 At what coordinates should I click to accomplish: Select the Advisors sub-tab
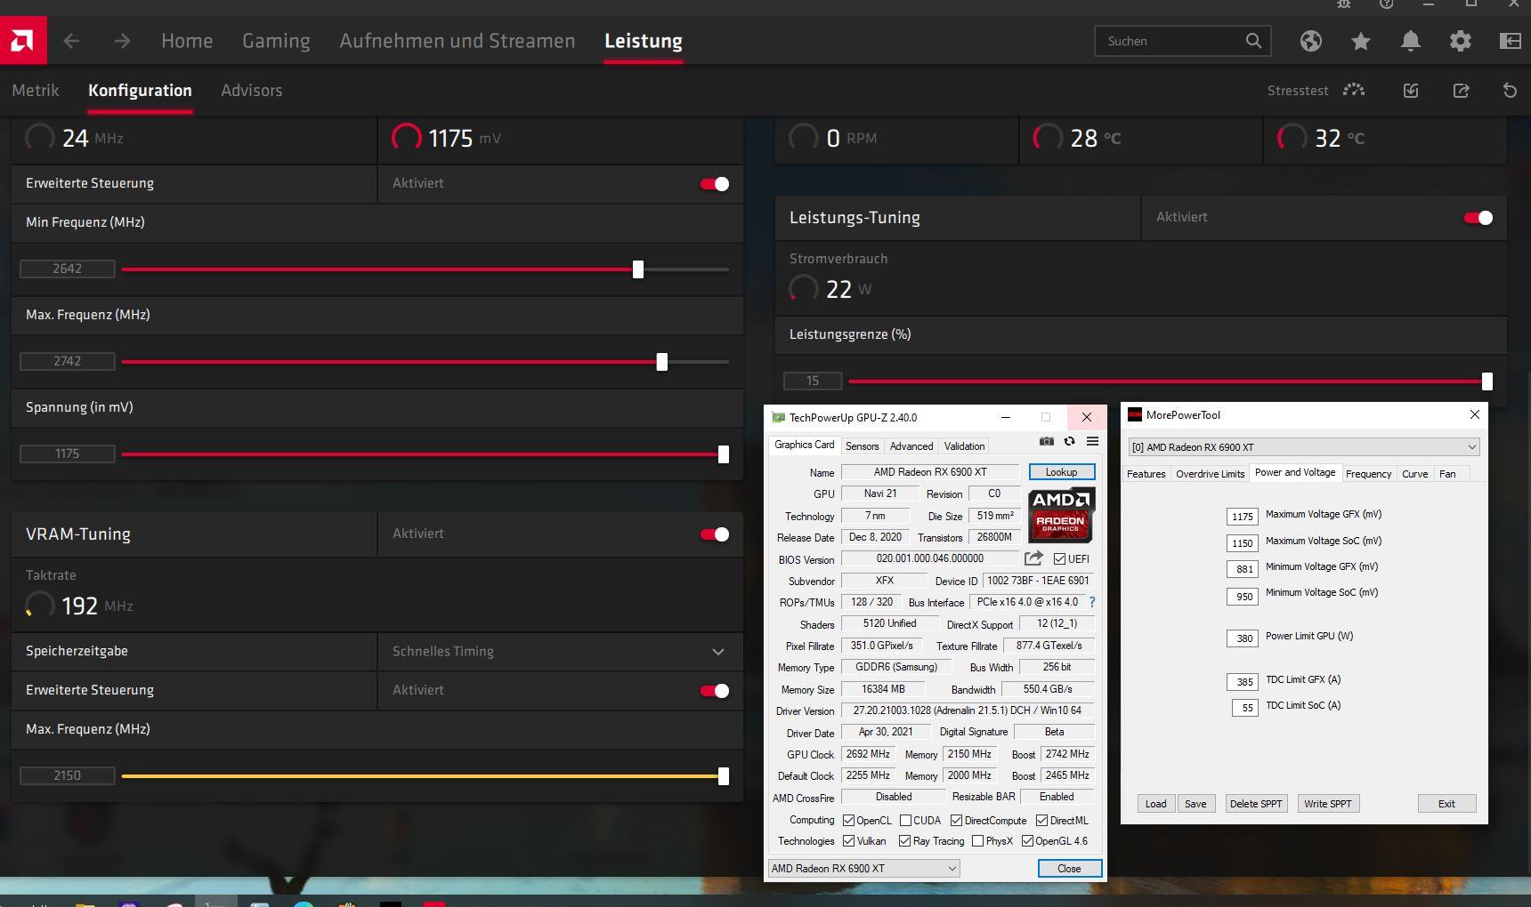point(252,91)
